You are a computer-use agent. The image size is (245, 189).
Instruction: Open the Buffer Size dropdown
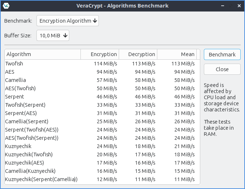tap(53, 36)
